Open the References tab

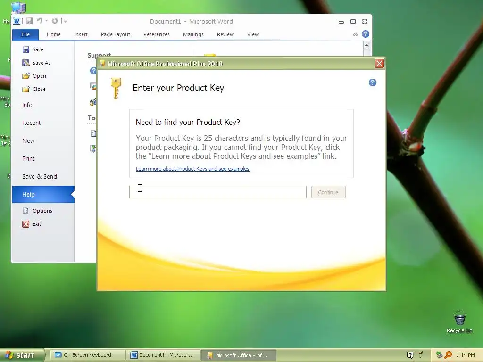click(x=157, y=34)
